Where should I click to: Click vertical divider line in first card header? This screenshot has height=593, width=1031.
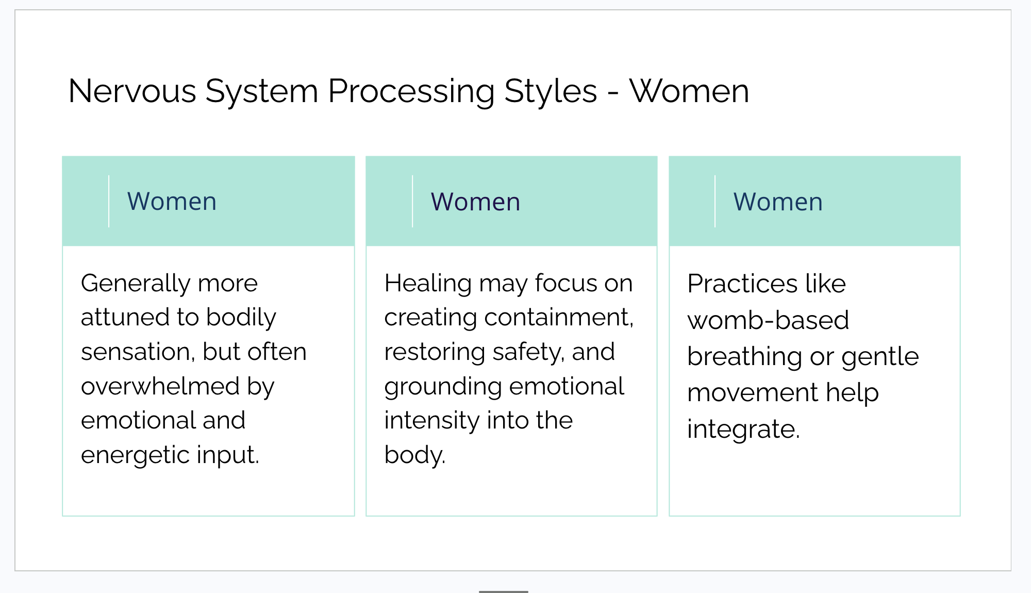click(x=109, y=201)
